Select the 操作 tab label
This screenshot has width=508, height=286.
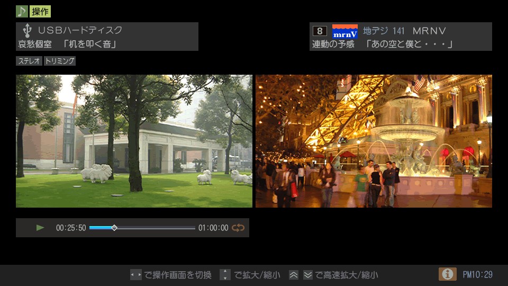click(x=40, y=11)
